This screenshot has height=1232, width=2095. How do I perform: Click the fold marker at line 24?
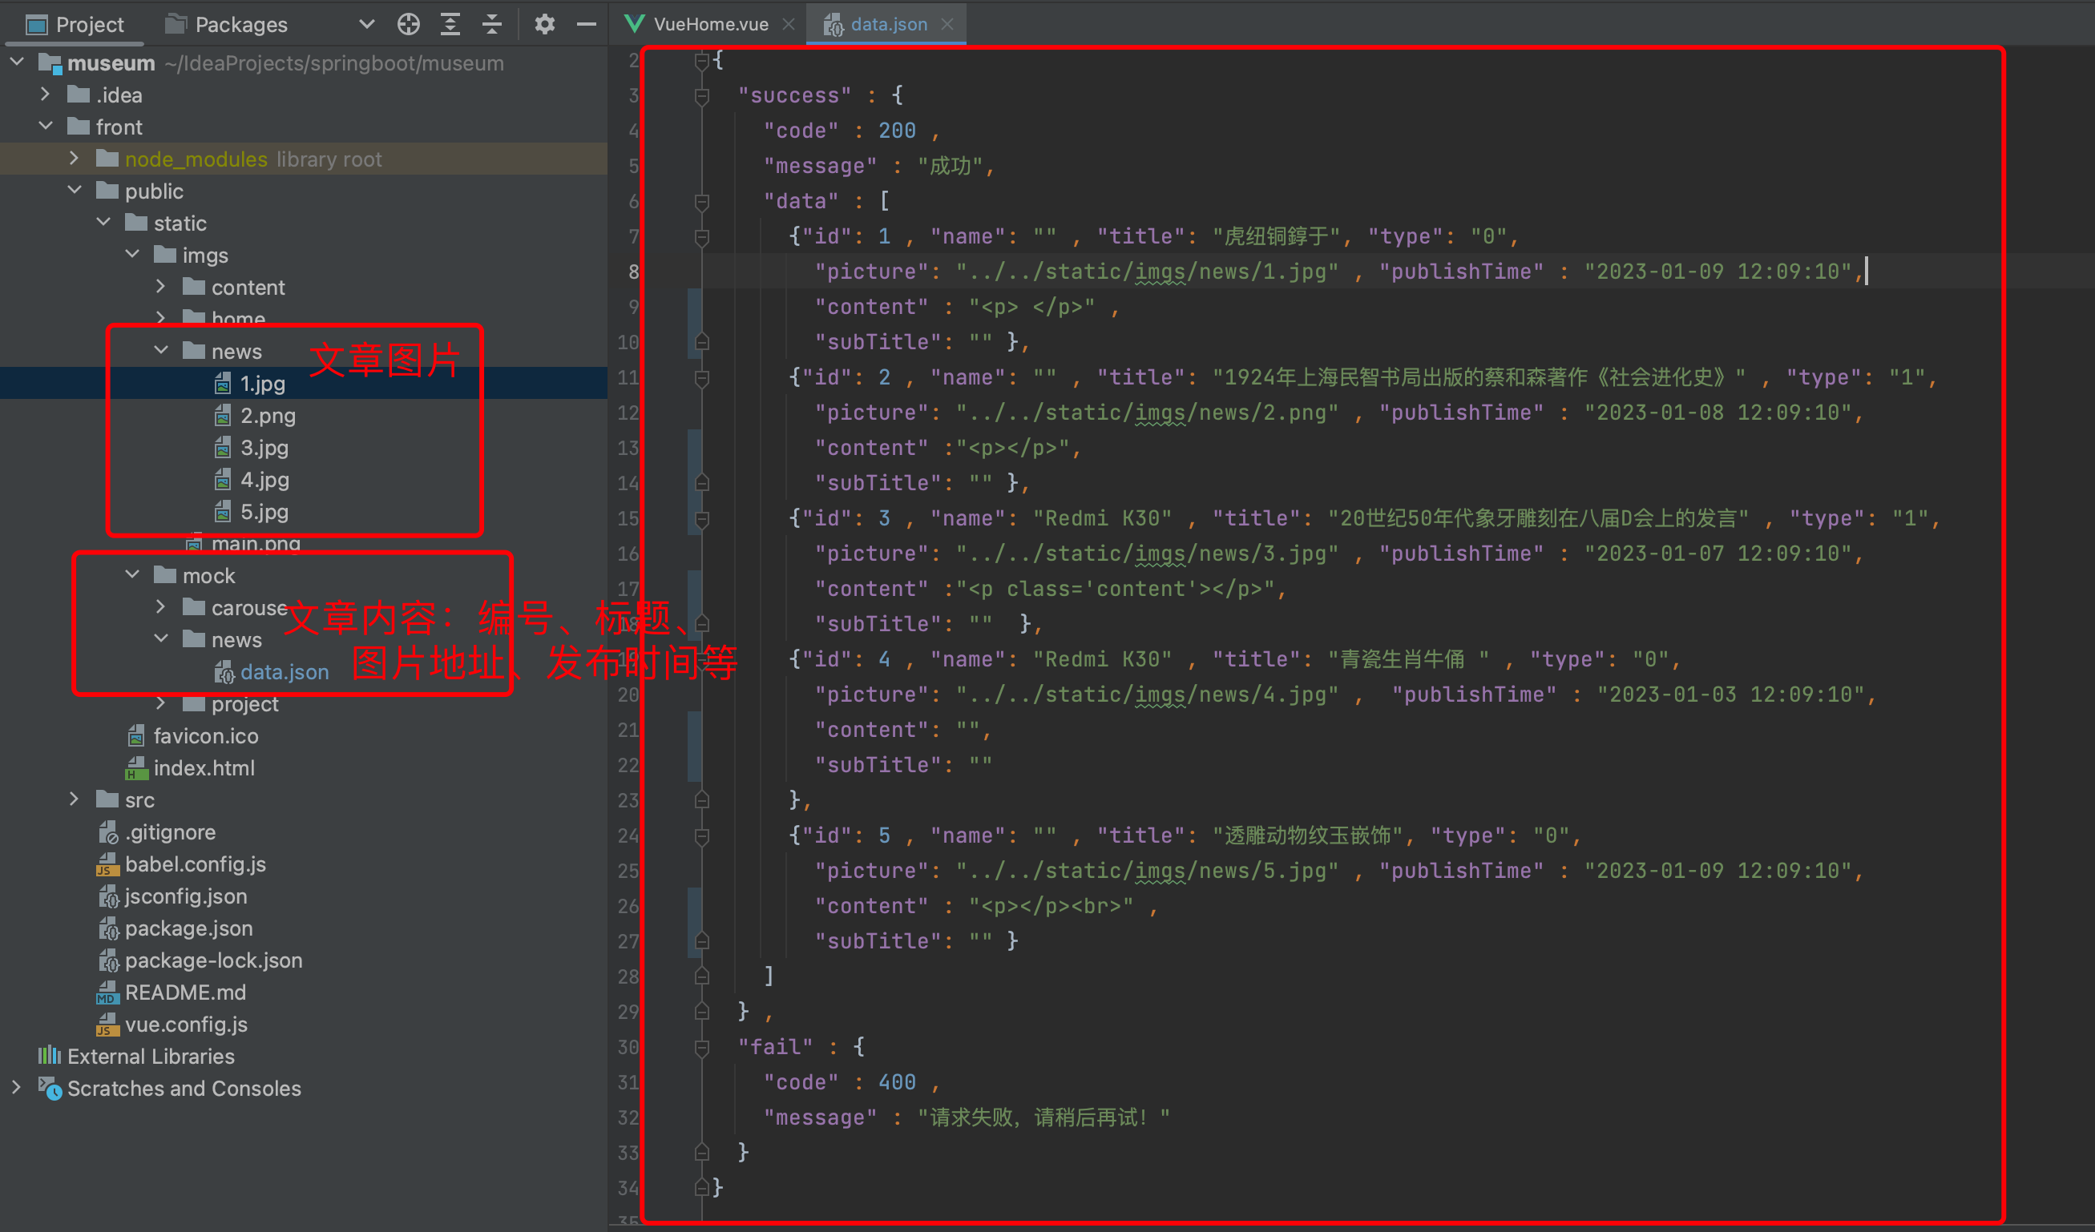[701, 836]
